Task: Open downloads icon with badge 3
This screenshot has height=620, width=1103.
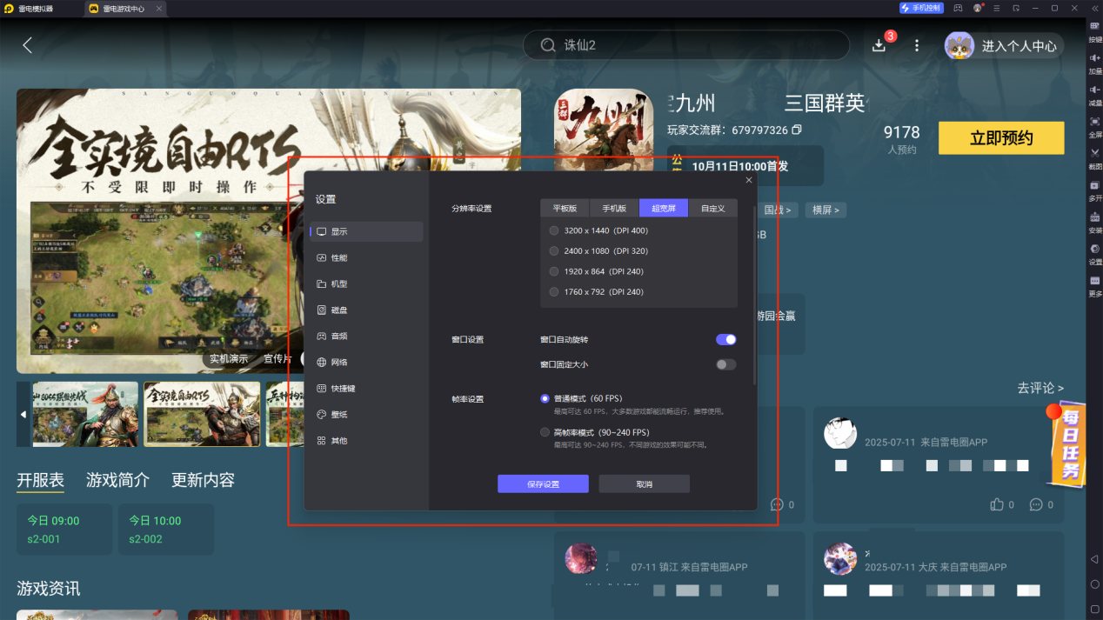Action: point(879,45)
